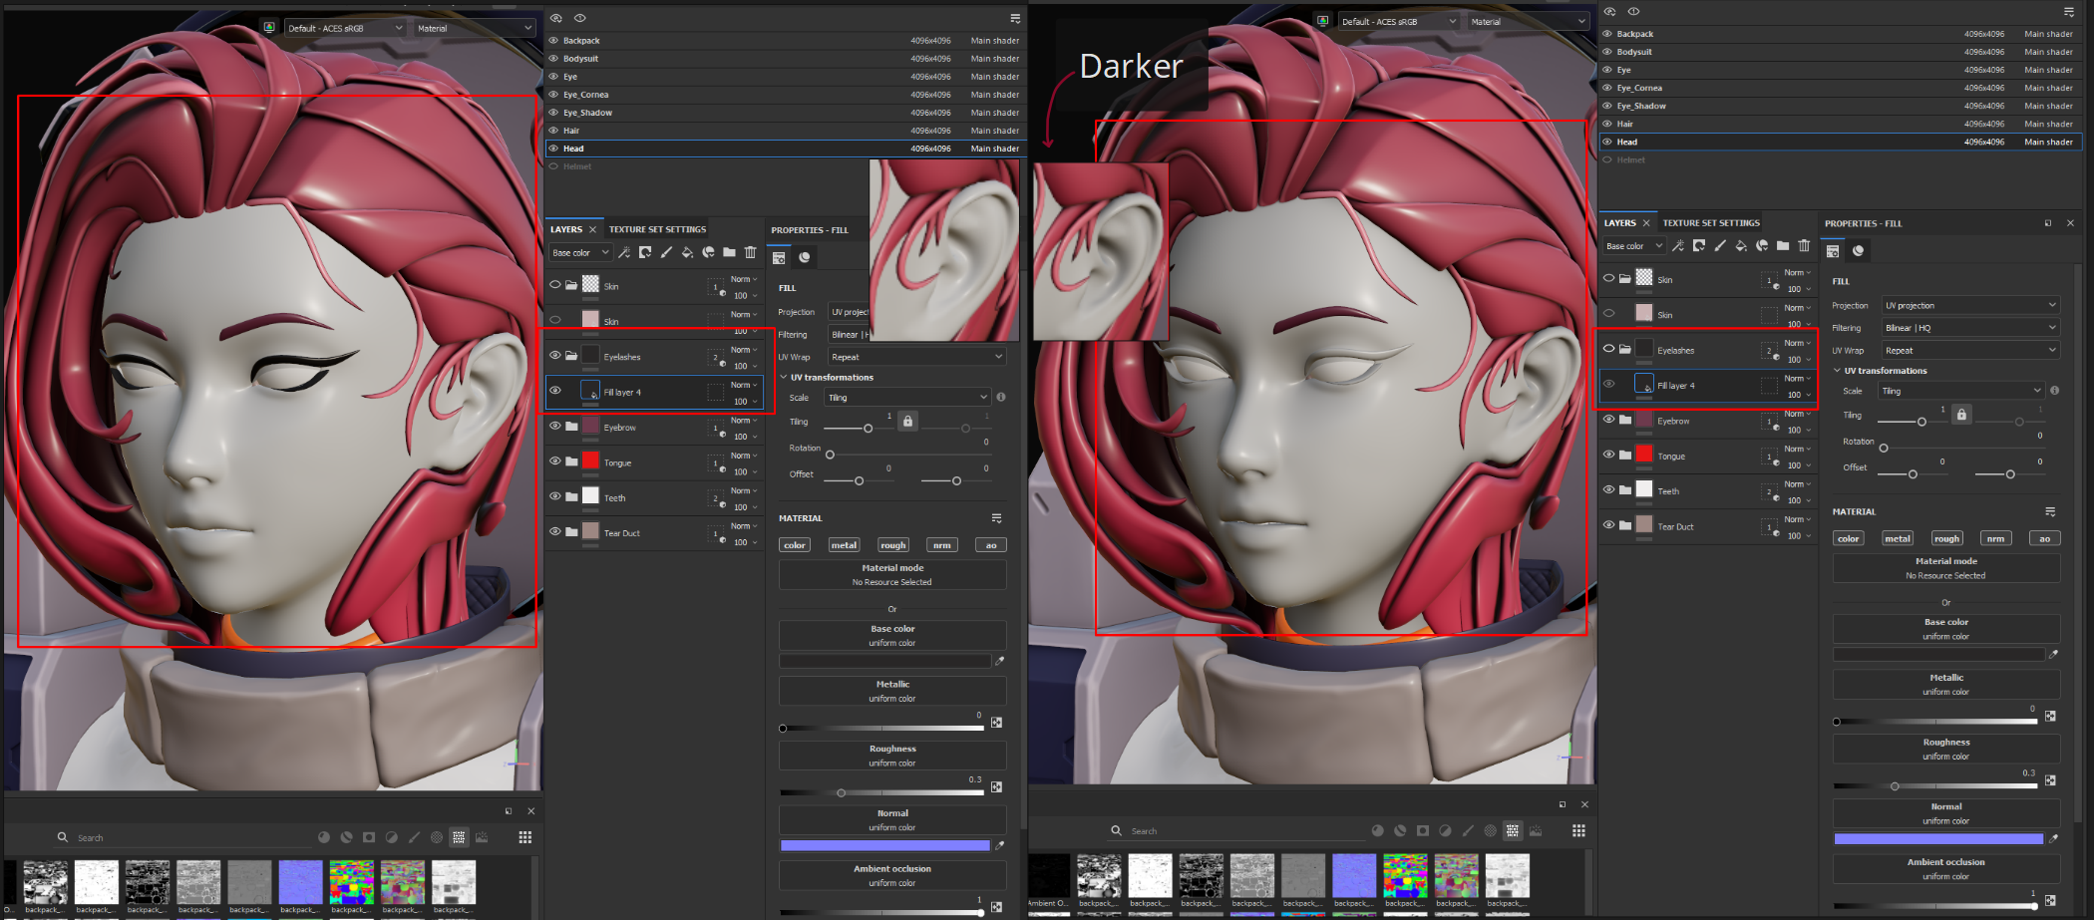
Task: Select Bodysuit texture set in left list
Action: point(785,59)
